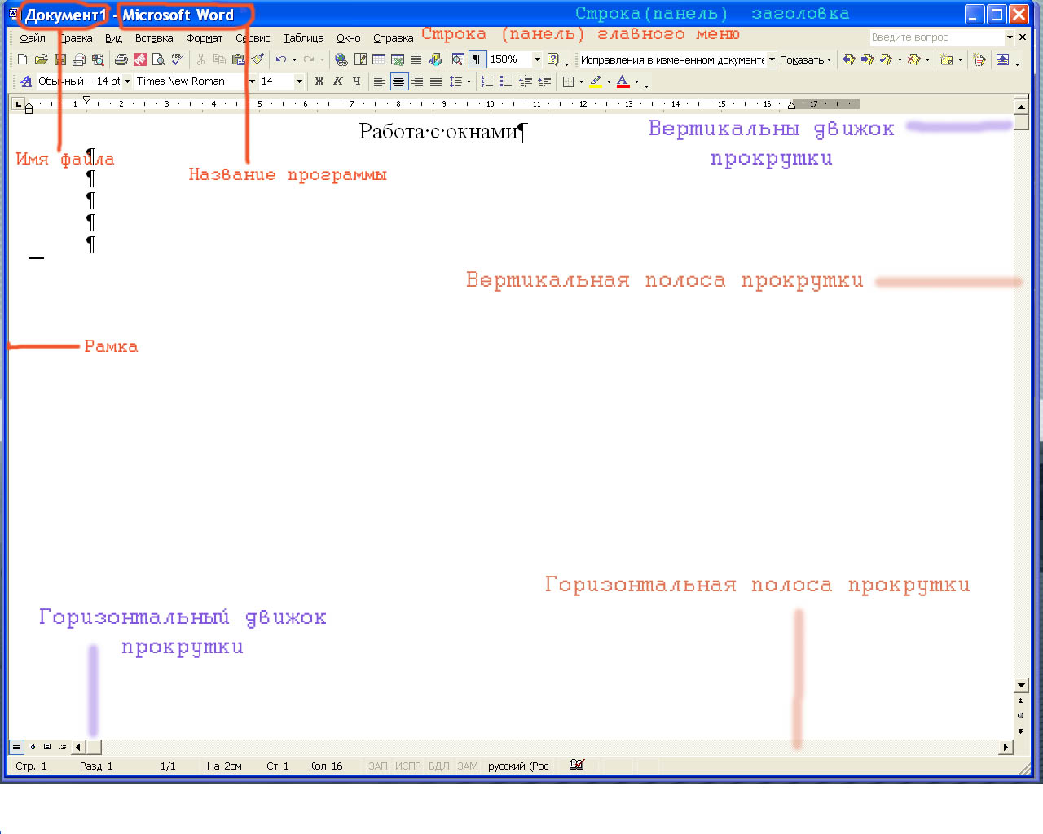
Task: Insert an Excel worksheet icon
Action: tap(398, 59)
